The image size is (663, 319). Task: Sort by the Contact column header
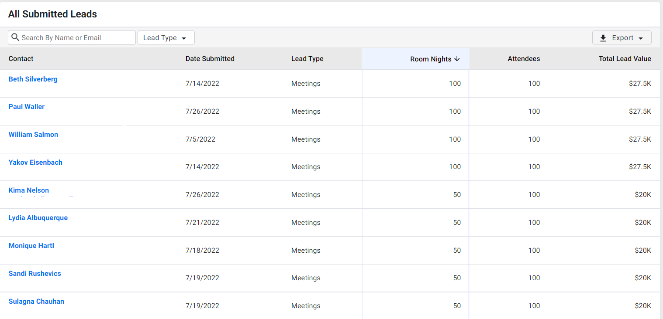tap(21, 59)
